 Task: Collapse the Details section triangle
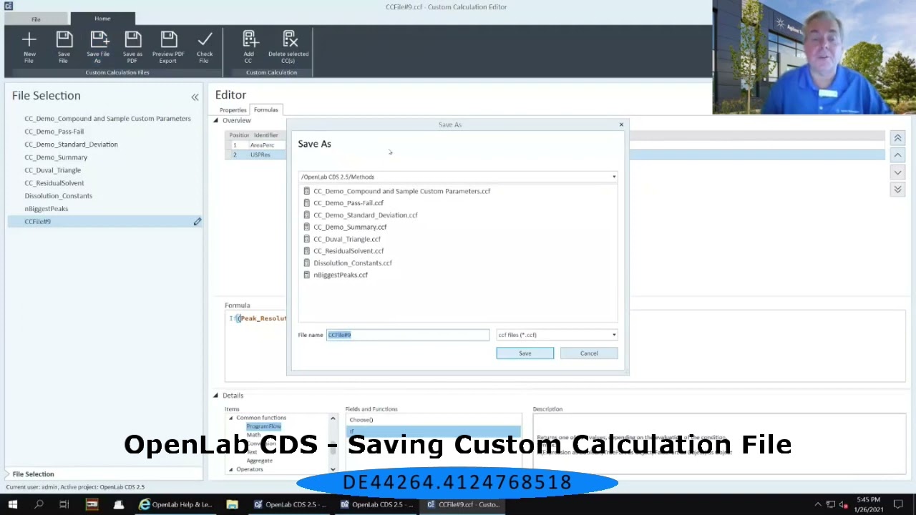click(x=215, y=396)
